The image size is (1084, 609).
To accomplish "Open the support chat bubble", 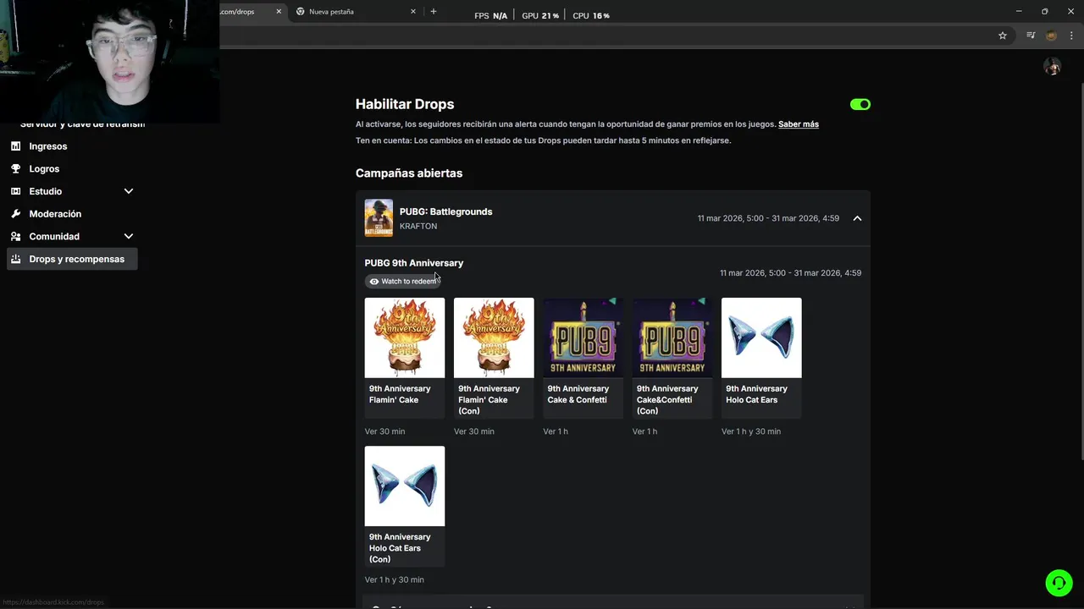I will tap(1059, 583).
